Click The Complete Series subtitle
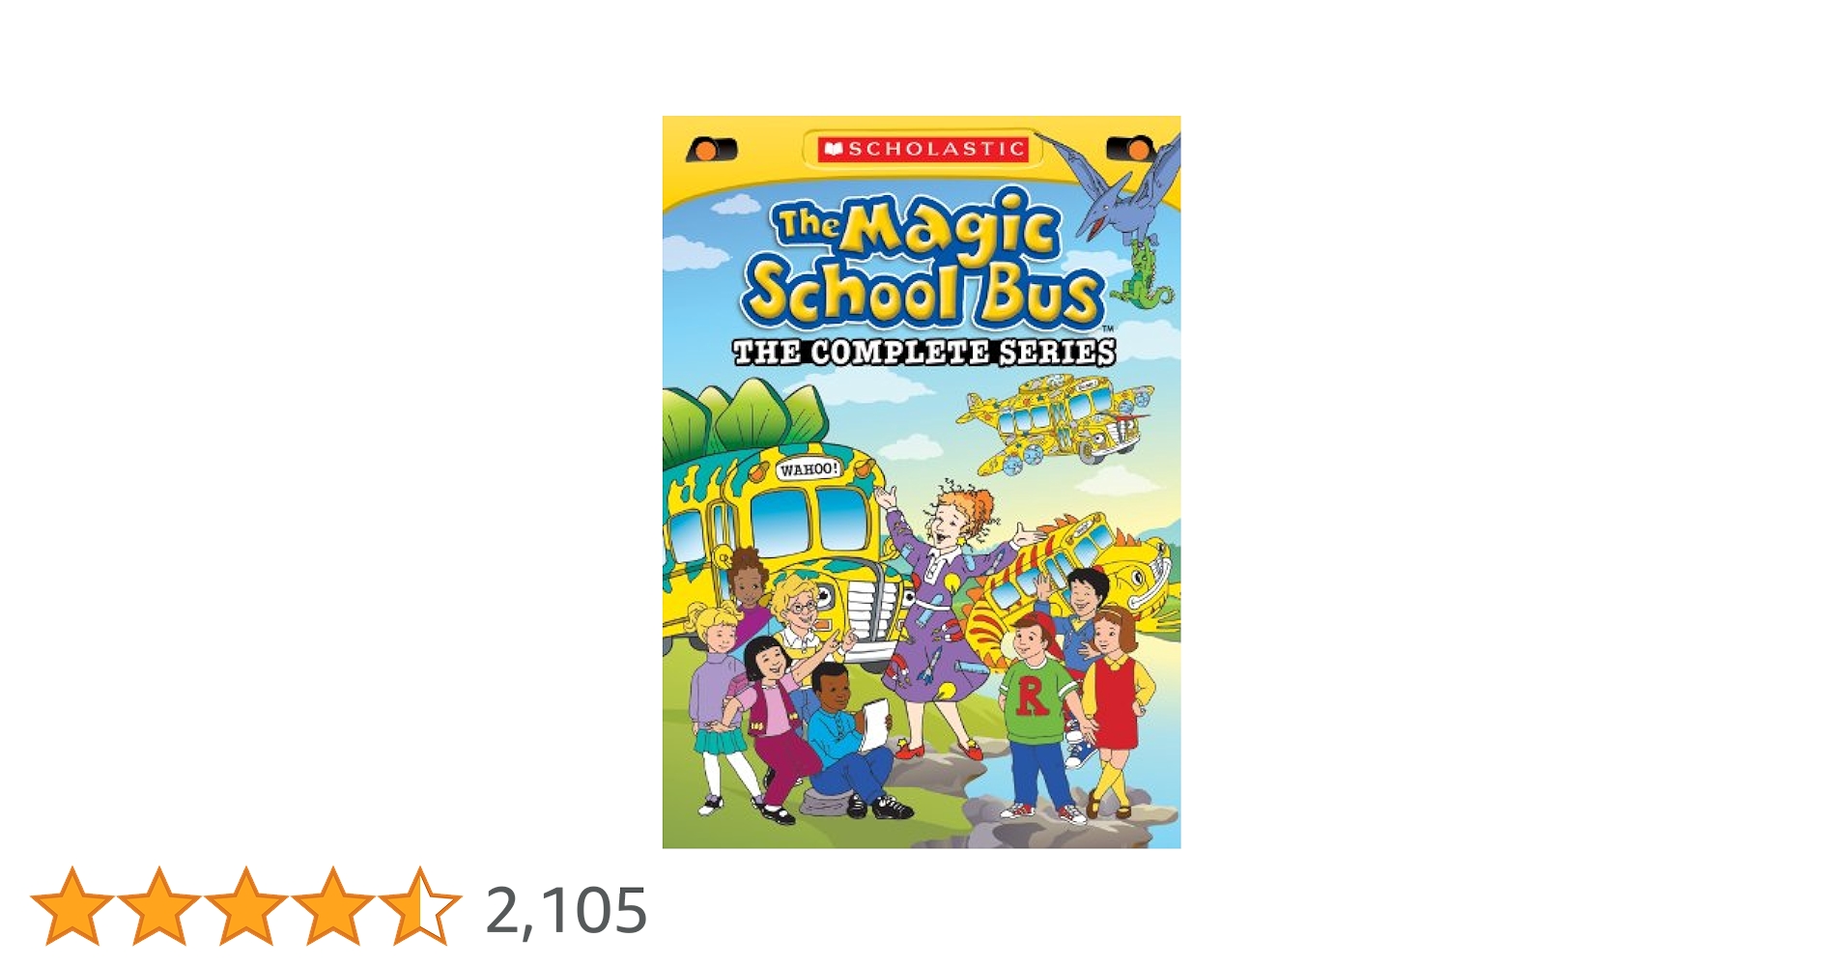 click(x=923, y=352)
